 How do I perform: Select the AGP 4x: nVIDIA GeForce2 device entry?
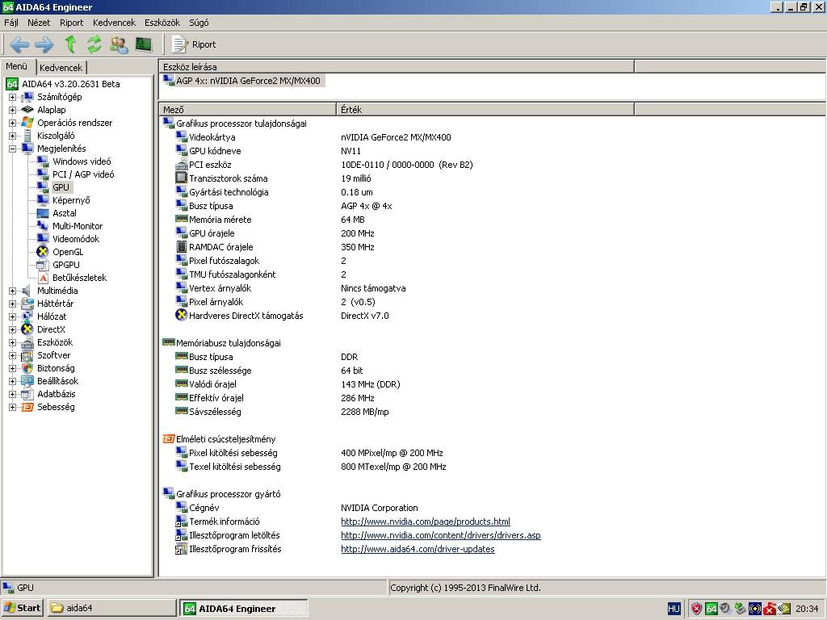242,81
